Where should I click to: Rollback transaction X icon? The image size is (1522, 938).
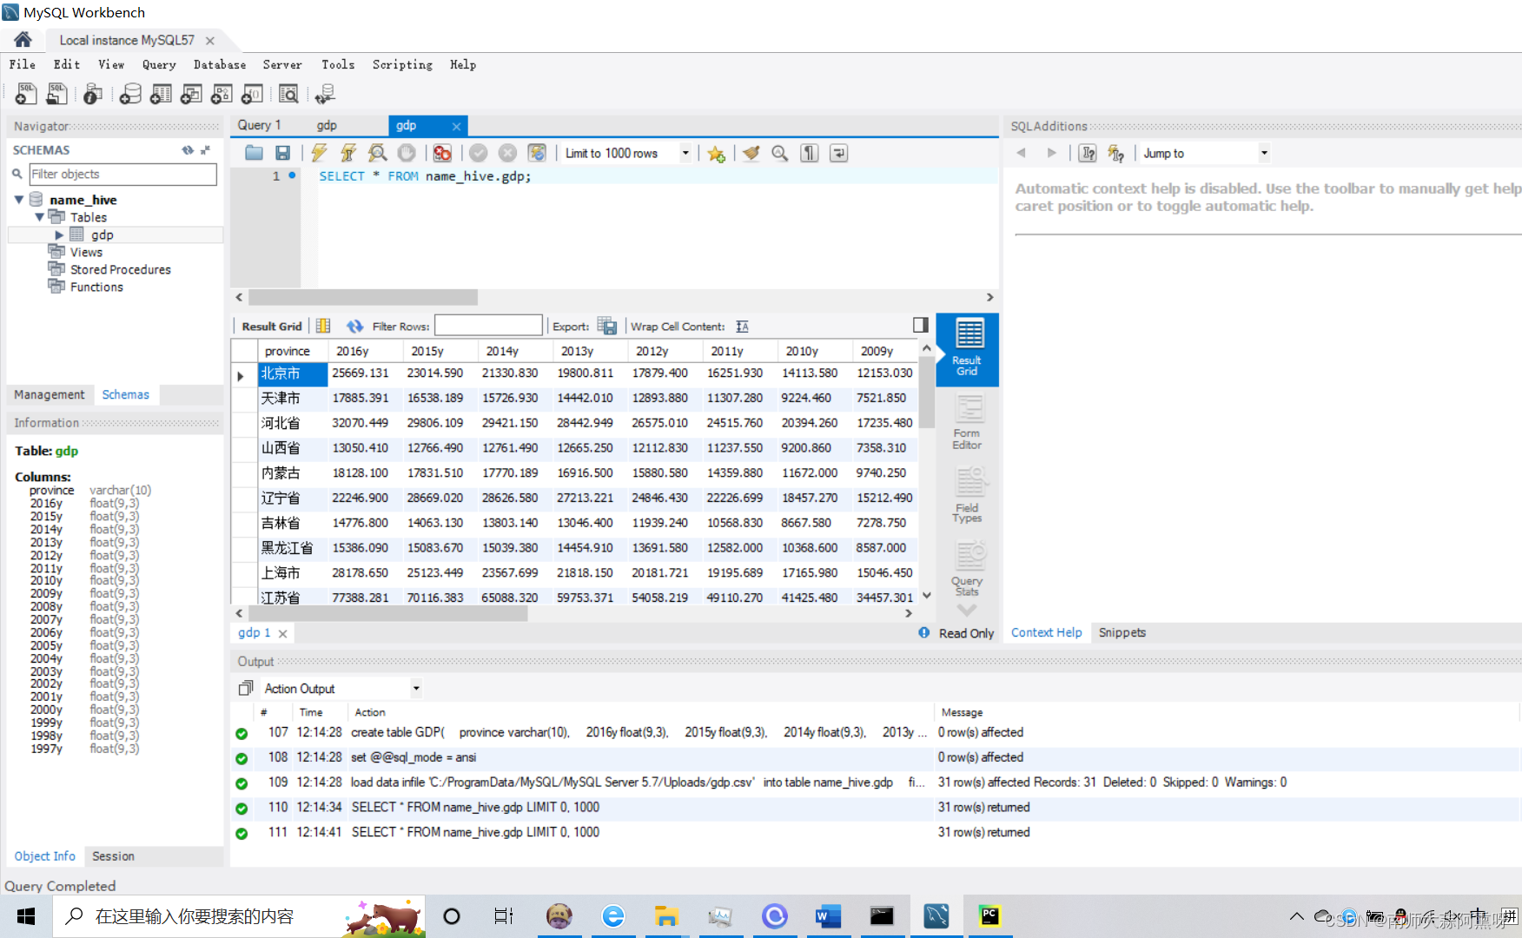click(x=508, y=153)
